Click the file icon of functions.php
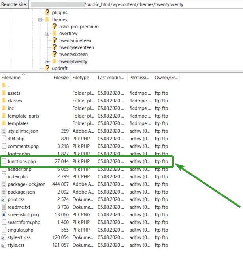 4,161
